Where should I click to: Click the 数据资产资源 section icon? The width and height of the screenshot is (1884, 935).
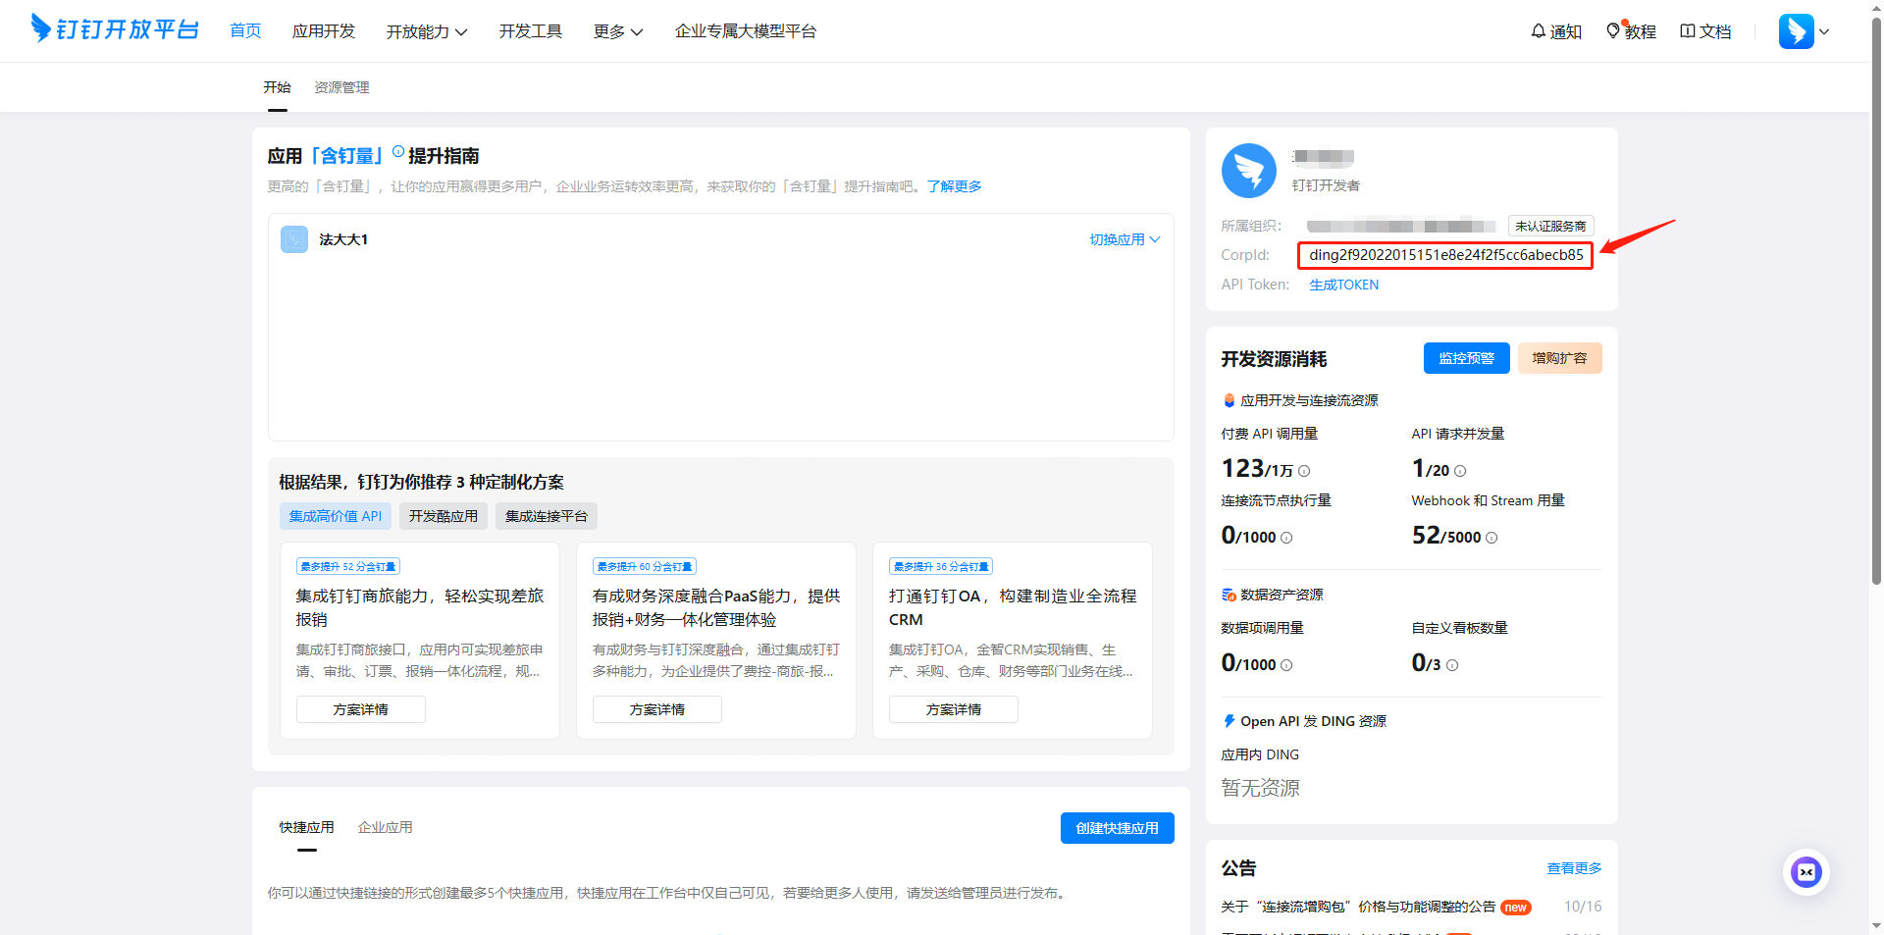[x=1229, y=595]
